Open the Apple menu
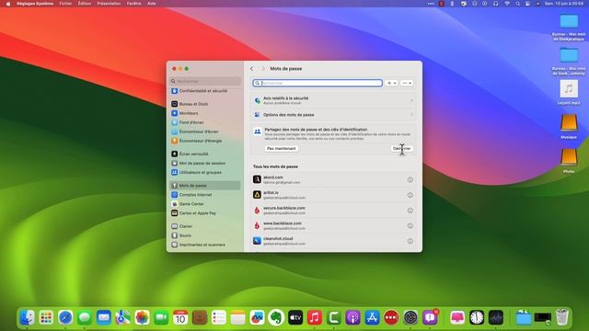This screenshot has width=589, height=331. pyautogui.click(x=8, y=4)
